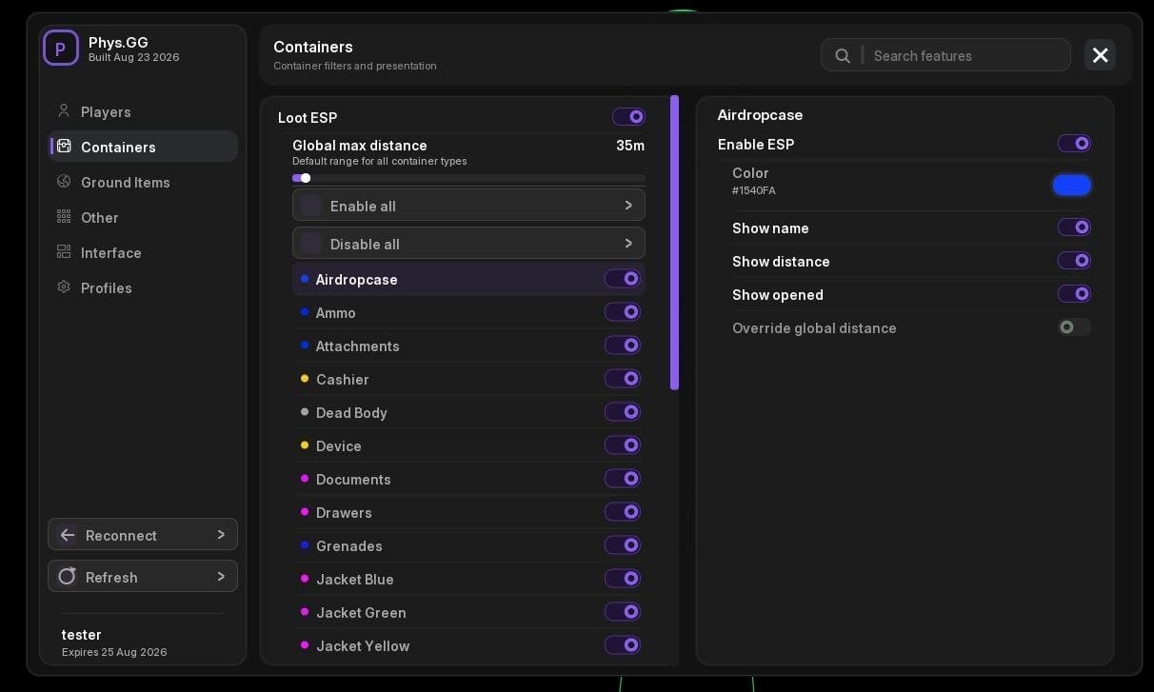Click the Reconnect chevron arrow

click(221, 535)
